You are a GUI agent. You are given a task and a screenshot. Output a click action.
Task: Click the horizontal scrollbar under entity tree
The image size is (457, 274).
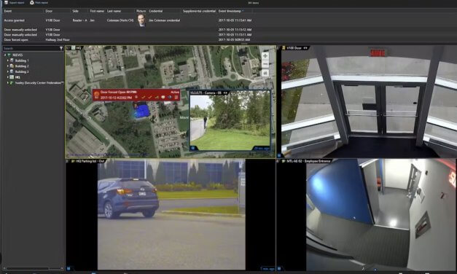tap(33, 268)
